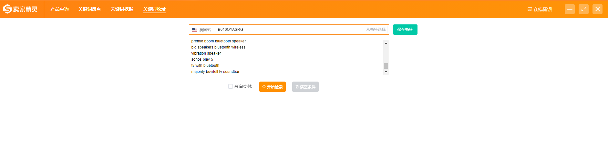Click the keyword list scroll-down arrow
The height and width of the screenshot is (167, 608).
point(386,72)
